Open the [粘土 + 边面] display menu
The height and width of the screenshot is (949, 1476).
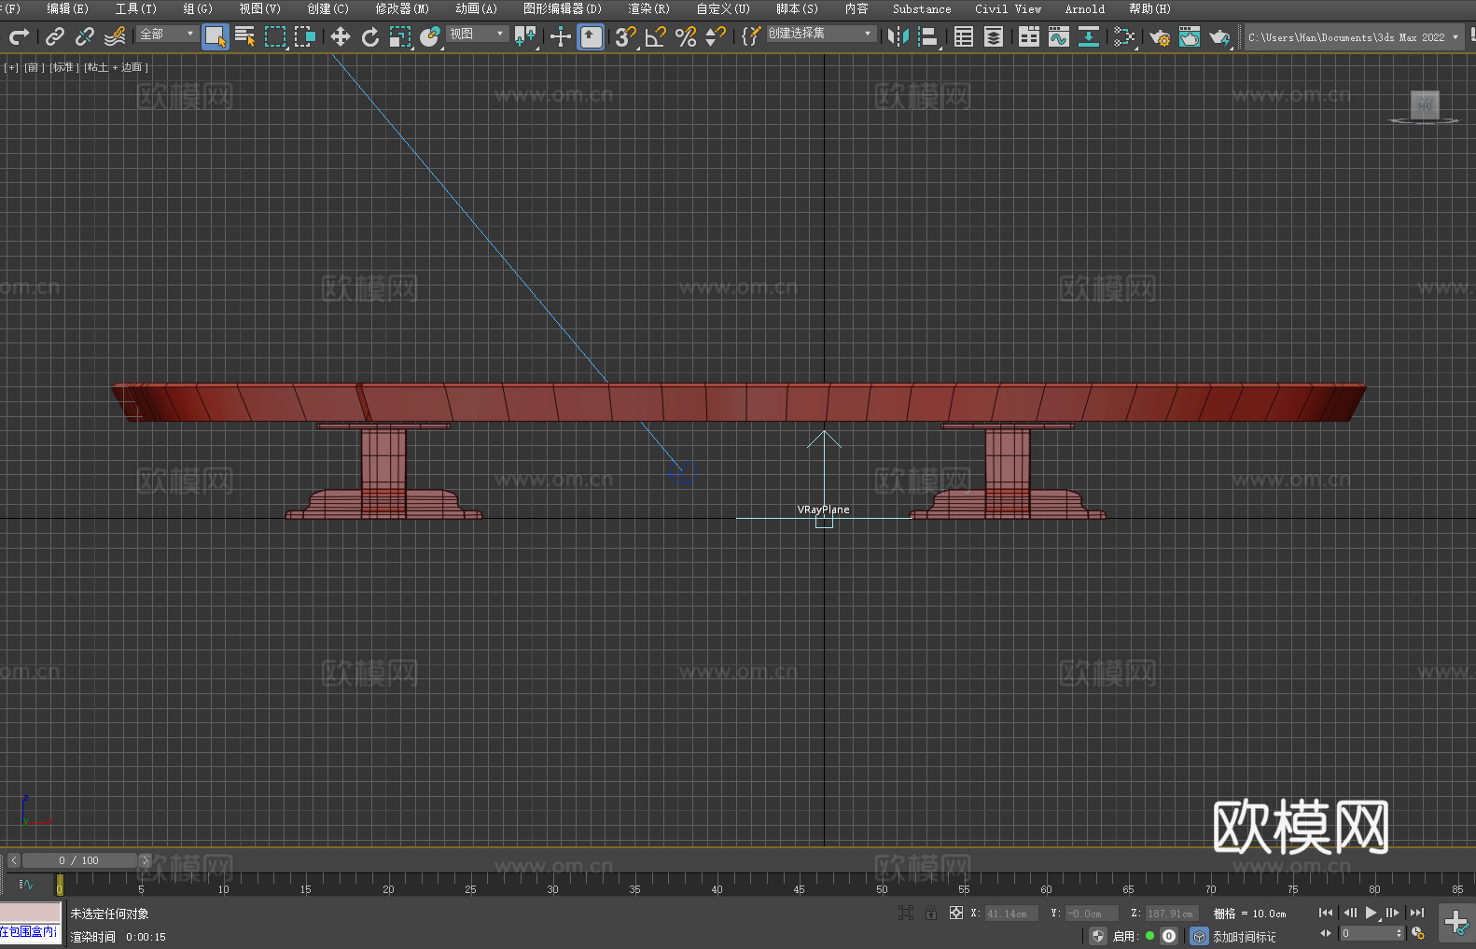tap(116, 67)
